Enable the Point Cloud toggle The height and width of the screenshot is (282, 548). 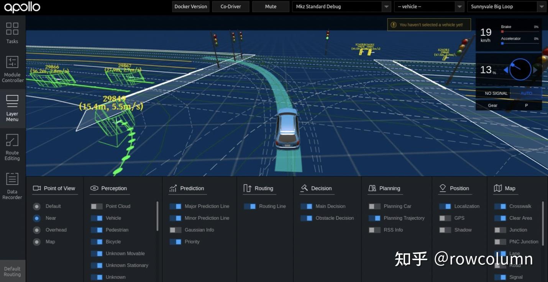97,206
